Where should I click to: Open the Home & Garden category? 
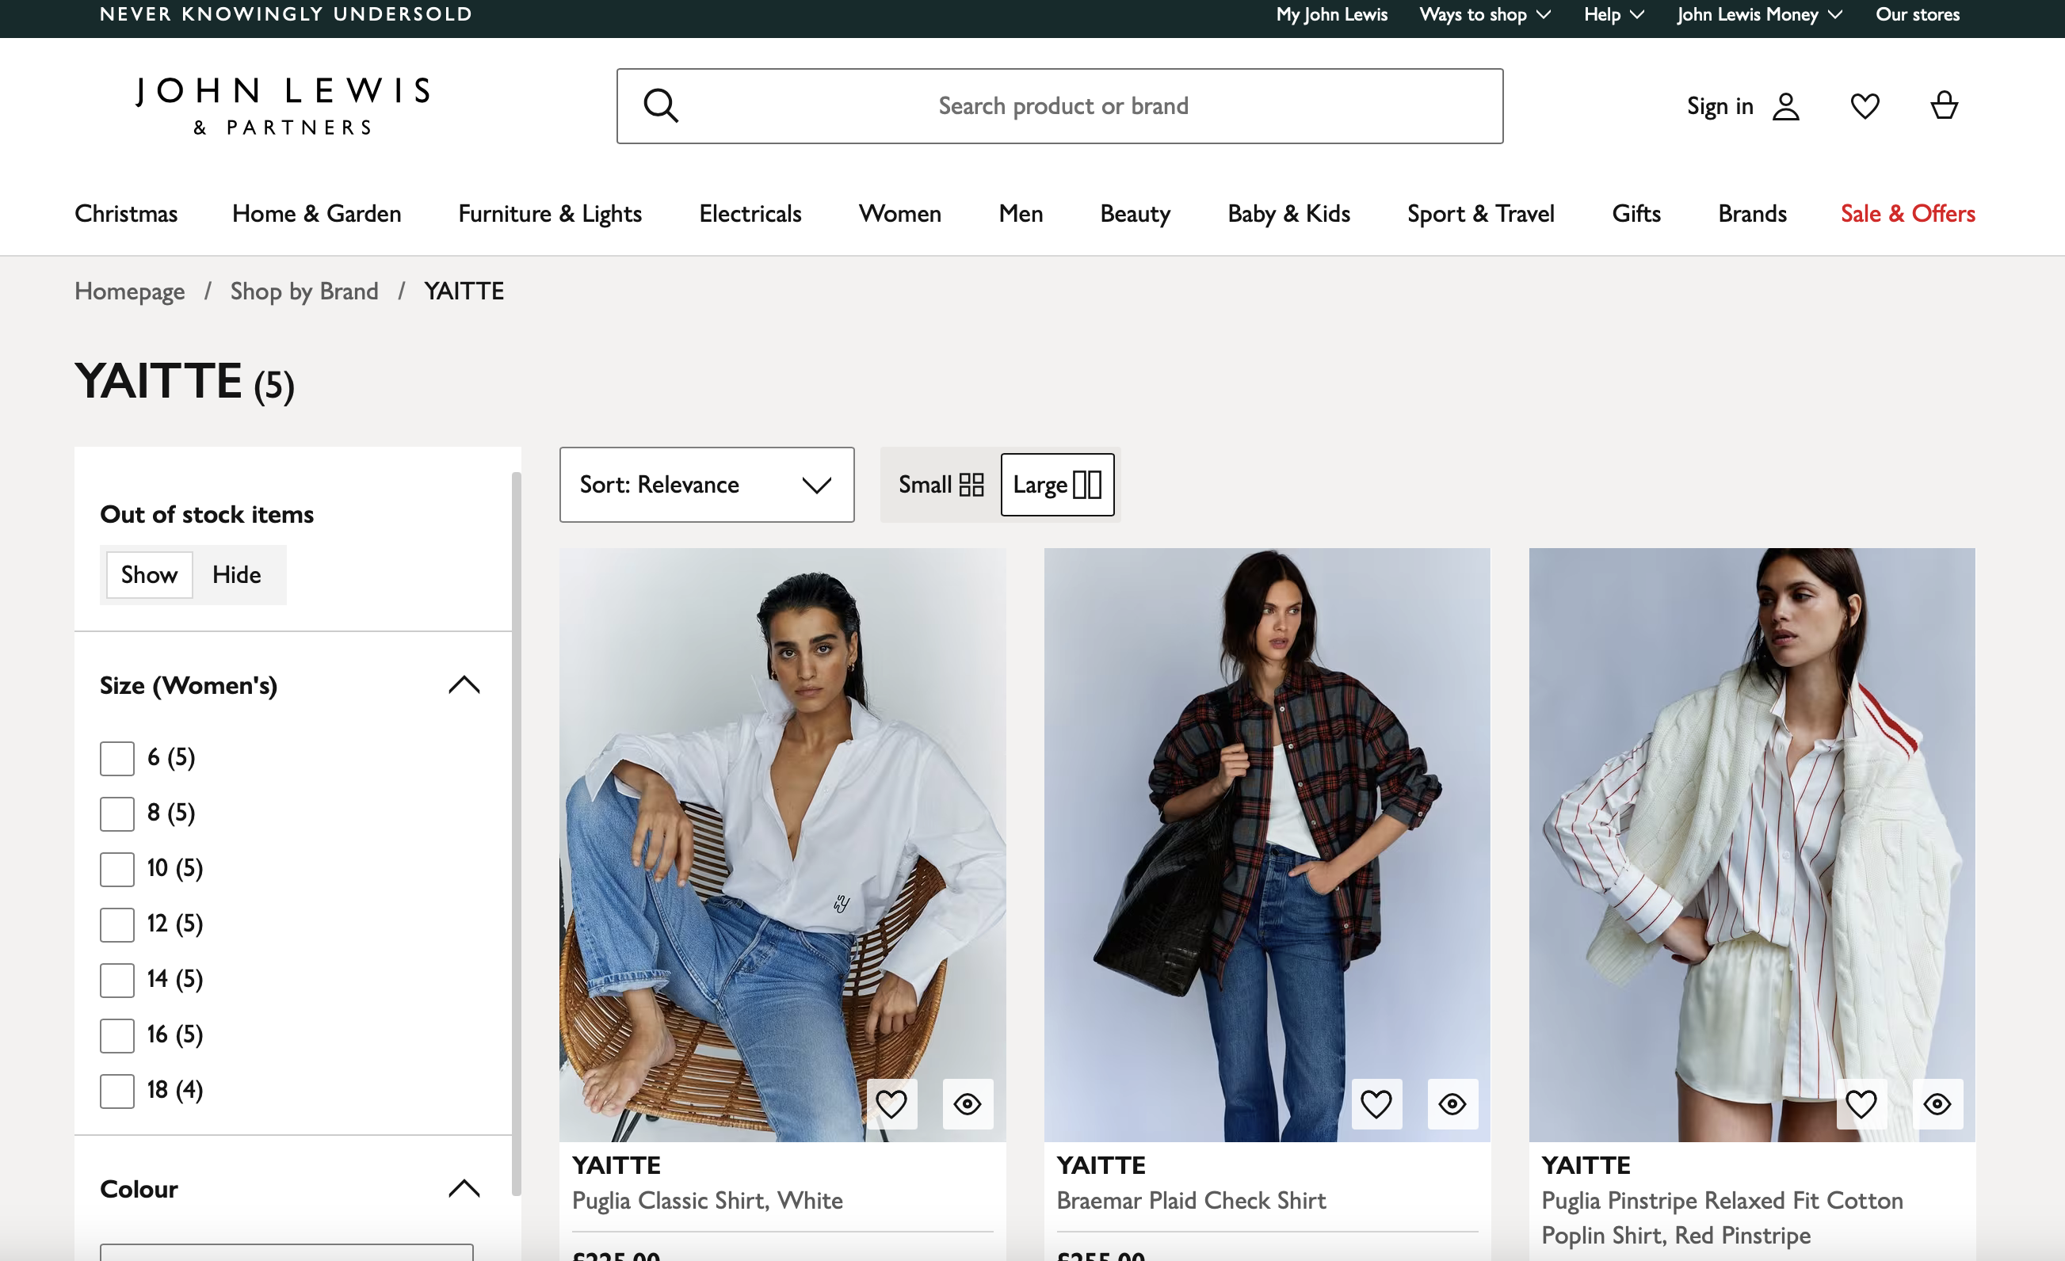click(x=317, y=214)
